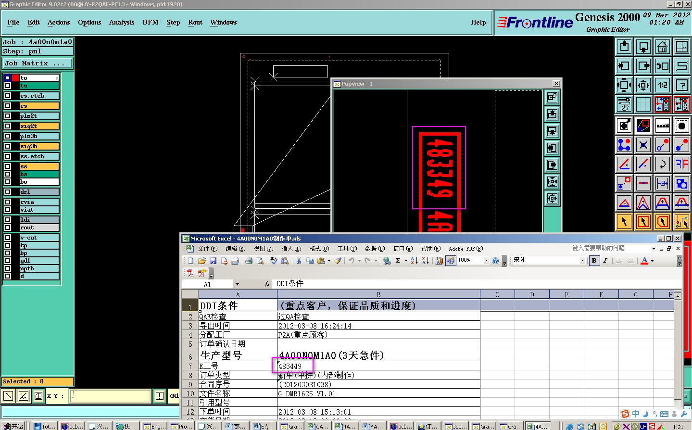Click the Help button in Genesis menubar
The height and width of the screenshot is (430, 692).
coord(478,22)
